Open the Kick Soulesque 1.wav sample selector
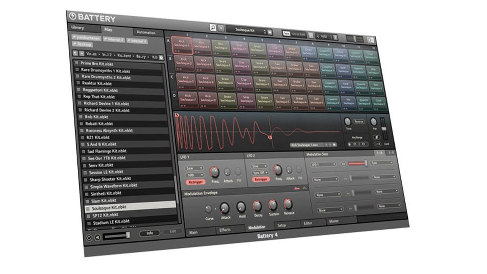This screenshot has height=274, width=487. [x=313, y=145]
